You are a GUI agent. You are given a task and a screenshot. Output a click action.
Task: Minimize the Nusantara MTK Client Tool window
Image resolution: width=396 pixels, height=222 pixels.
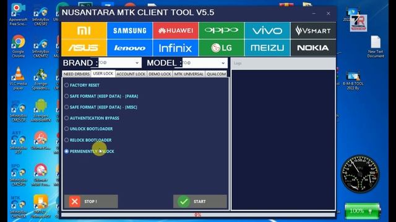[x=314, y=14]
